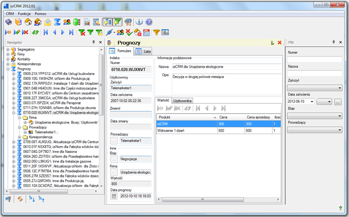Screen dimensions: 349x217
Task: Collapse the Prognozy tree node
Action: click(x=8, y=69)
